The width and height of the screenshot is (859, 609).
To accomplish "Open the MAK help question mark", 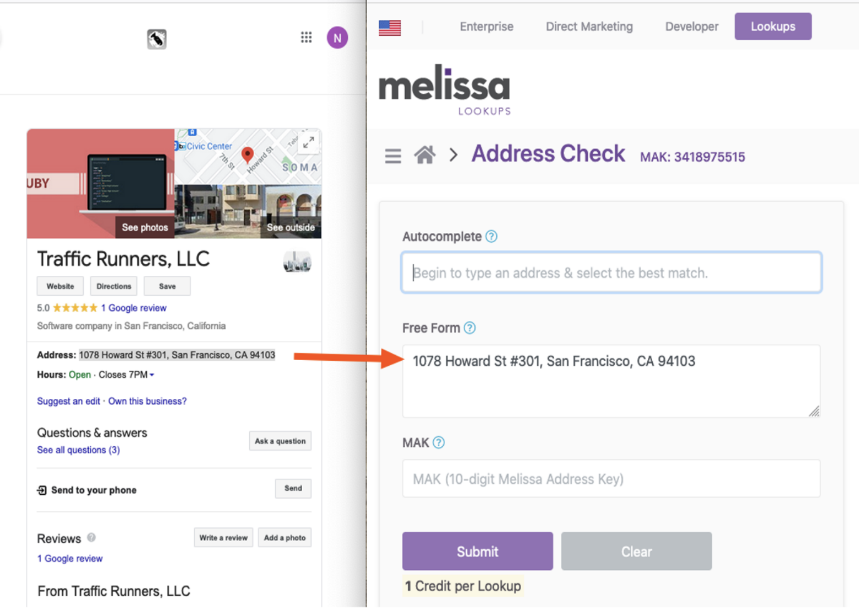I will (438, 442).
